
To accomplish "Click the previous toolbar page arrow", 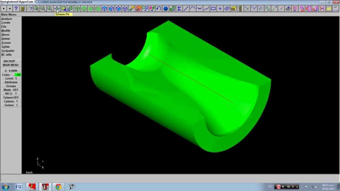I will [x=3, y=9].
